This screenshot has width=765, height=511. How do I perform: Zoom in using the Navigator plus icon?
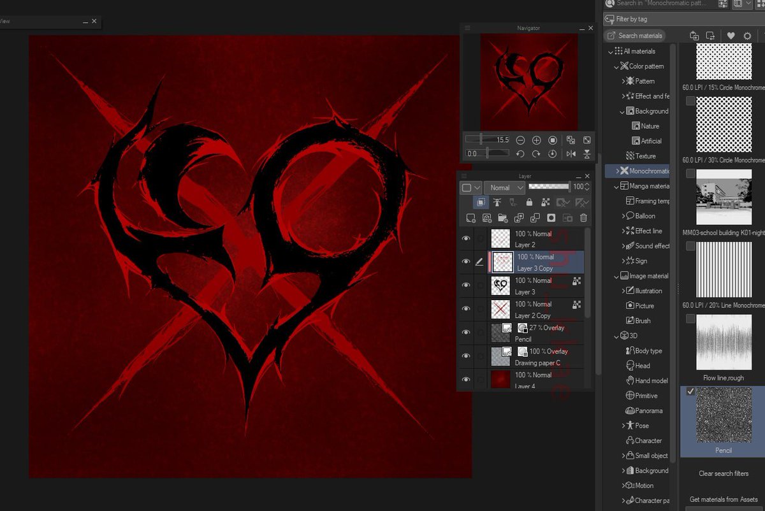[536, 140]
